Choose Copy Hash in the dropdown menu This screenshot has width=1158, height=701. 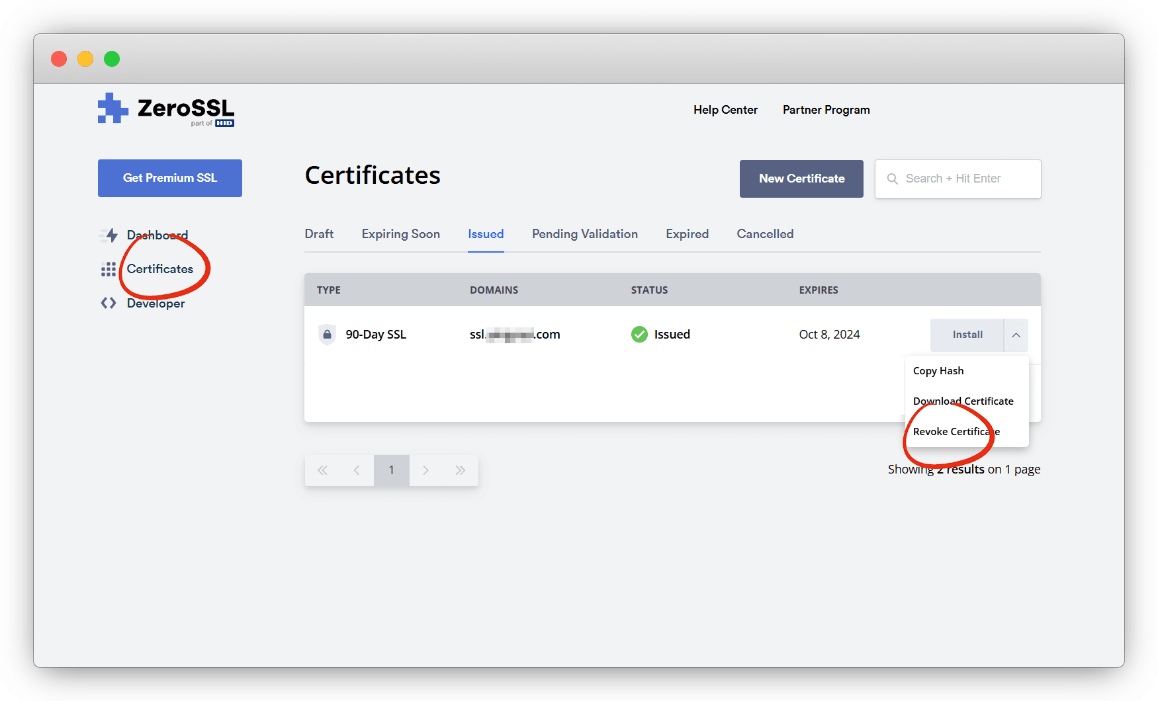point(938,371)
